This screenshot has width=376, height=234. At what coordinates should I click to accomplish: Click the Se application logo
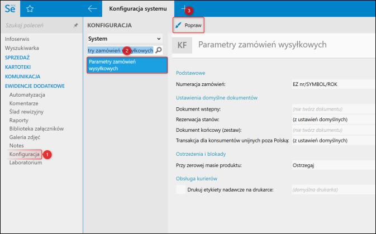[11, 9]
